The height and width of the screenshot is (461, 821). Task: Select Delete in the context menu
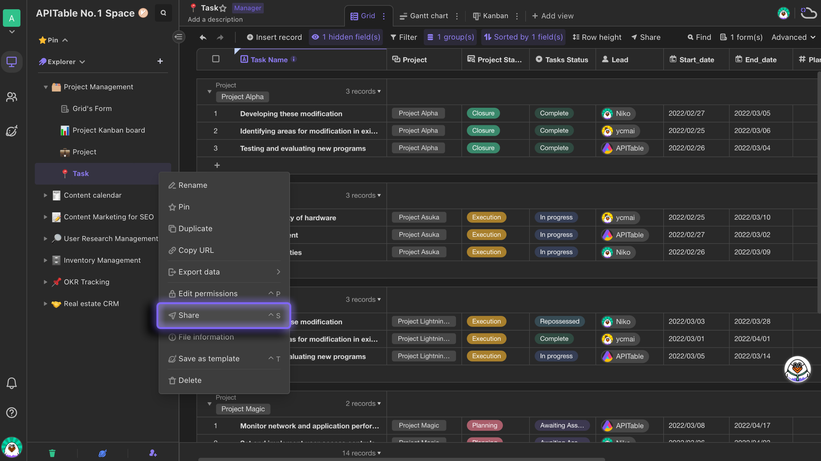[x=224, y=380]
